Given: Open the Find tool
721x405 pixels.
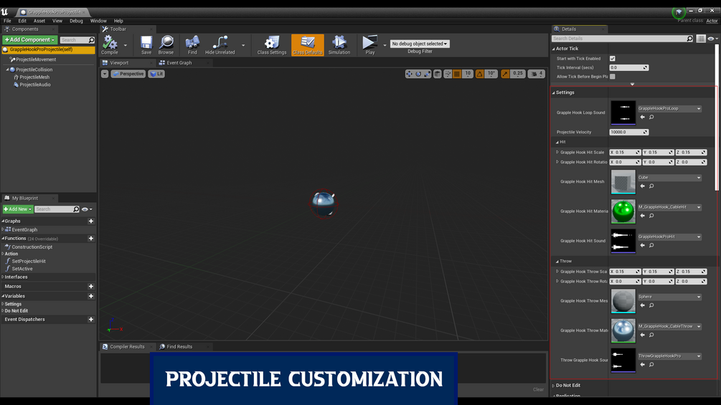Looking at the screenshot, I should [x=192, y=45].
